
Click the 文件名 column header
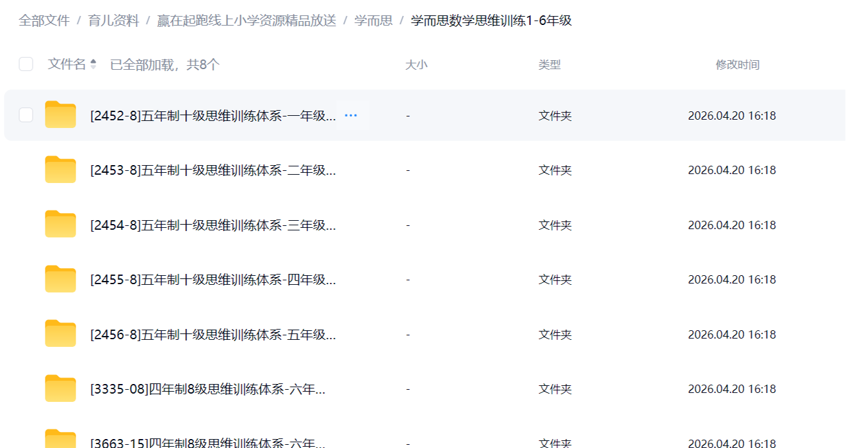point(67,64)
